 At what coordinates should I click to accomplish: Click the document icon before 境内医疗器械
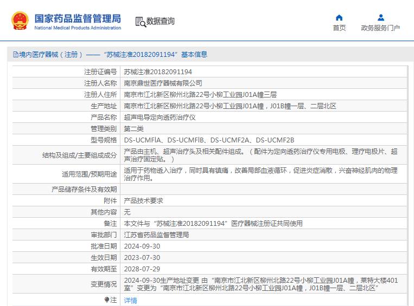(x=16, y=55)
